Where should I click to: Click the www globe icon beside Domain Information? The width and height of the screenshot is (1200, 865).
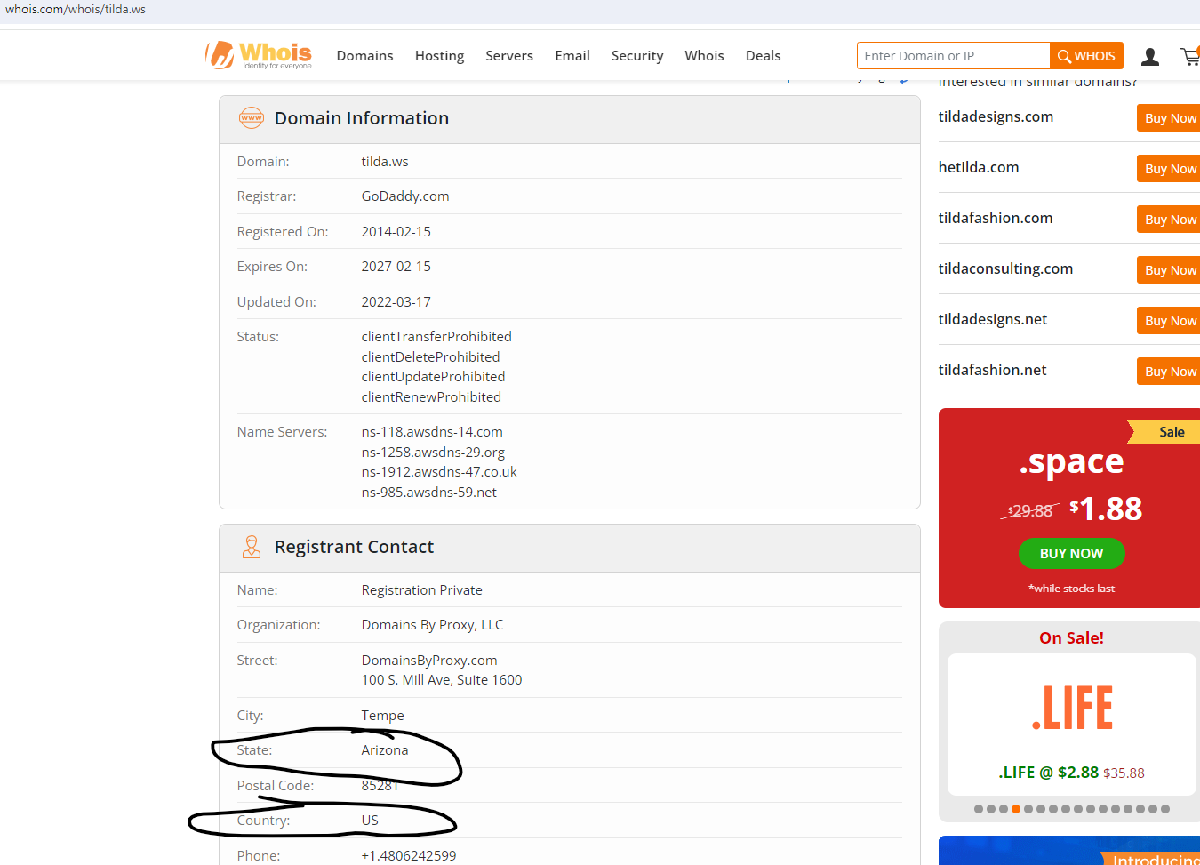[x=252, y=118]
